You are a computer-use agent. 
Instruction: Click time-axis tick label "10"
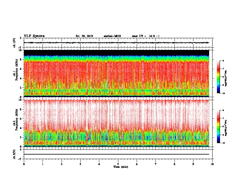pos(212,164)
